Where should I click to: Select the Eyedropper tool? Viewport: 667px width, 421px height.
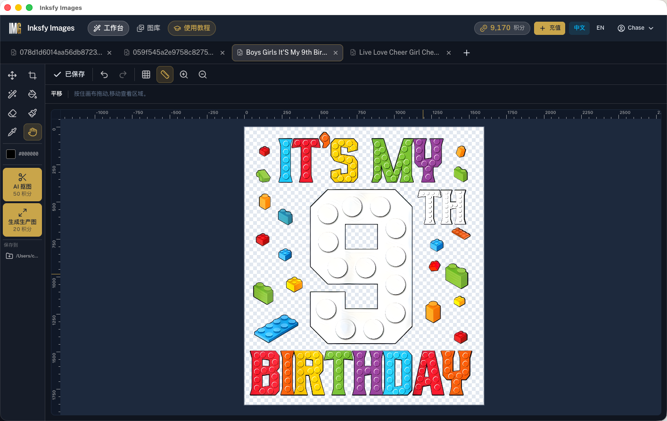tap(12, 132)
